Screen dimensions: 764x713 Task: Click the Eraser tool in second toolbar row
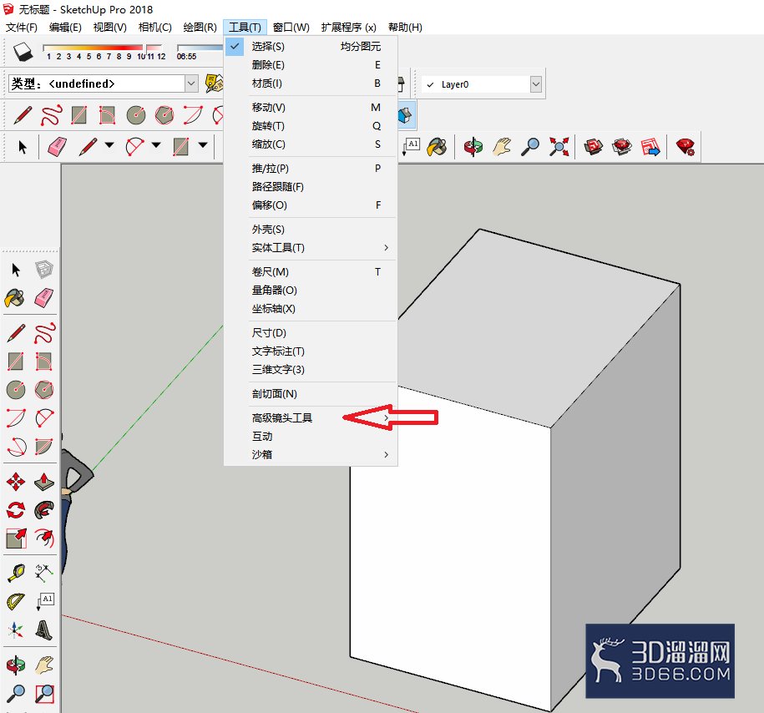coord(57,146)
